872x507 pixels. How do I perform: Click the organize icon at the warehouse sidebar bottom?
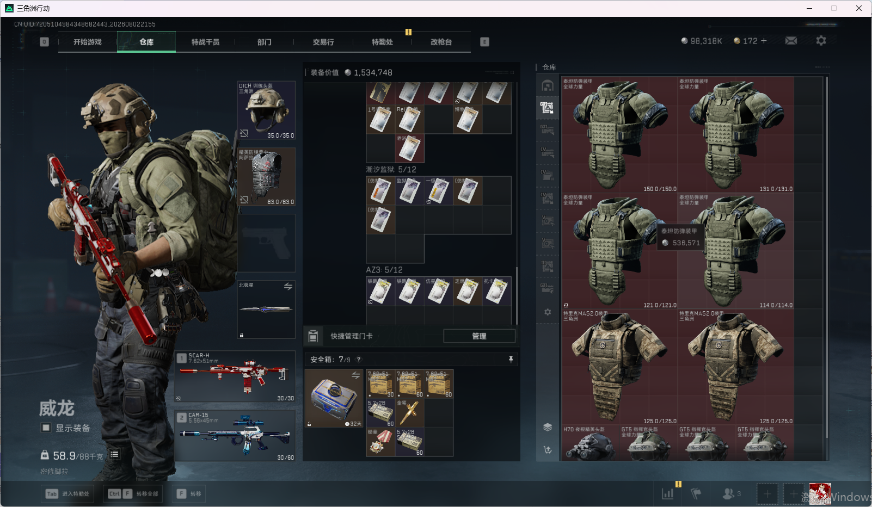coord(548,450)
